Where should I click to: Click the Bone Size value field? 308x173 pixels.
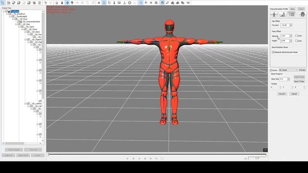click(x=283, y=79)
